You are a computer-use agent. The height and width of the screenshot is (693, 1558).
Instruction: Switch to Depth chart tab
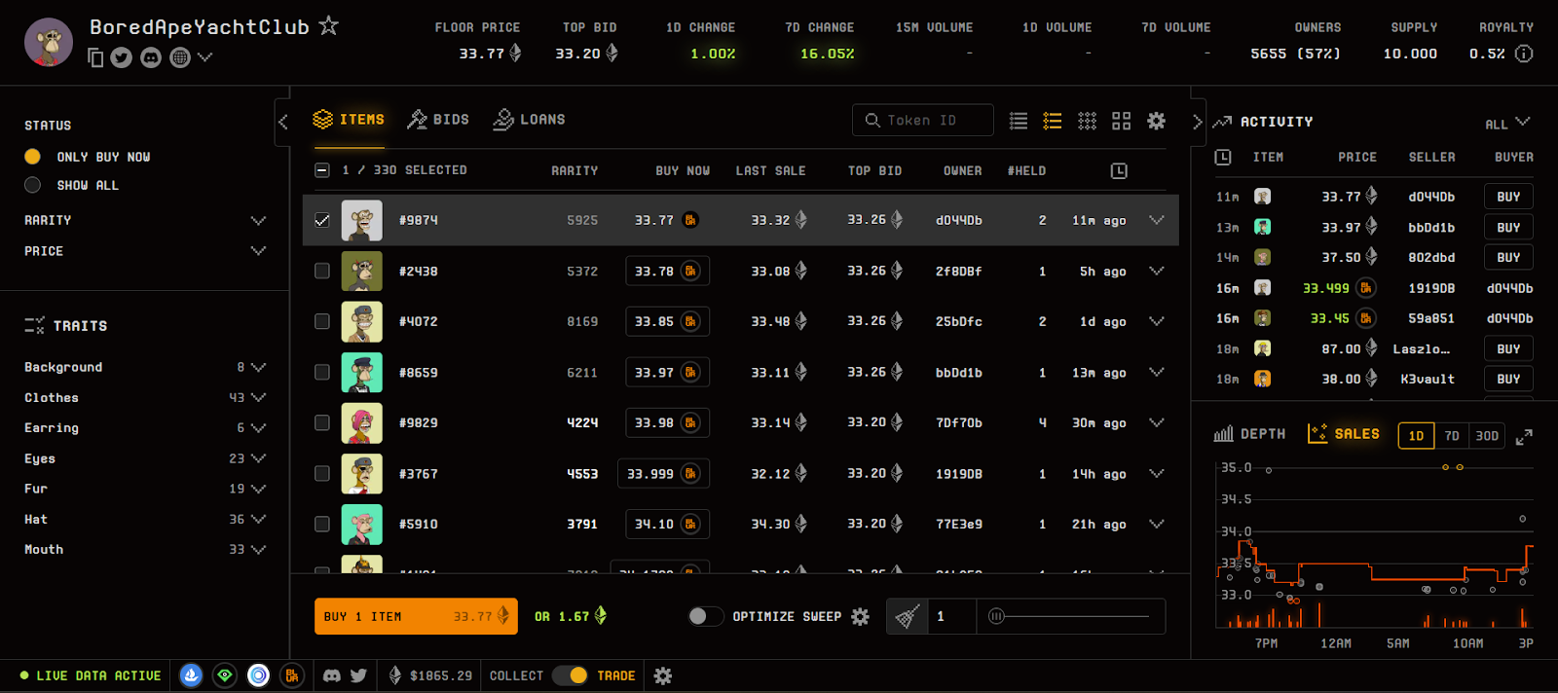[1249, 434]
